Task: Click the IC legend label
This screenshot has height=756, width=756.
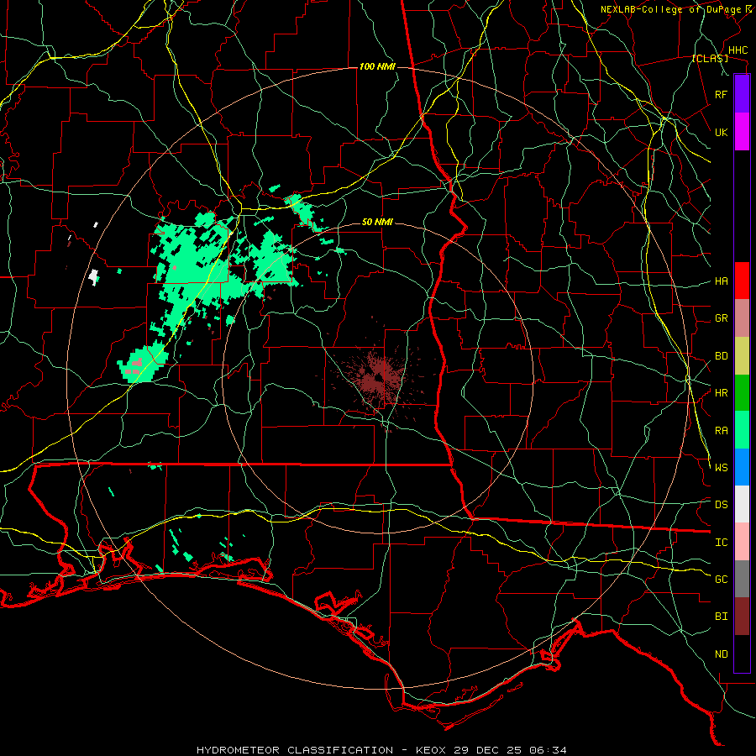Action: click(x=721, y=543)
